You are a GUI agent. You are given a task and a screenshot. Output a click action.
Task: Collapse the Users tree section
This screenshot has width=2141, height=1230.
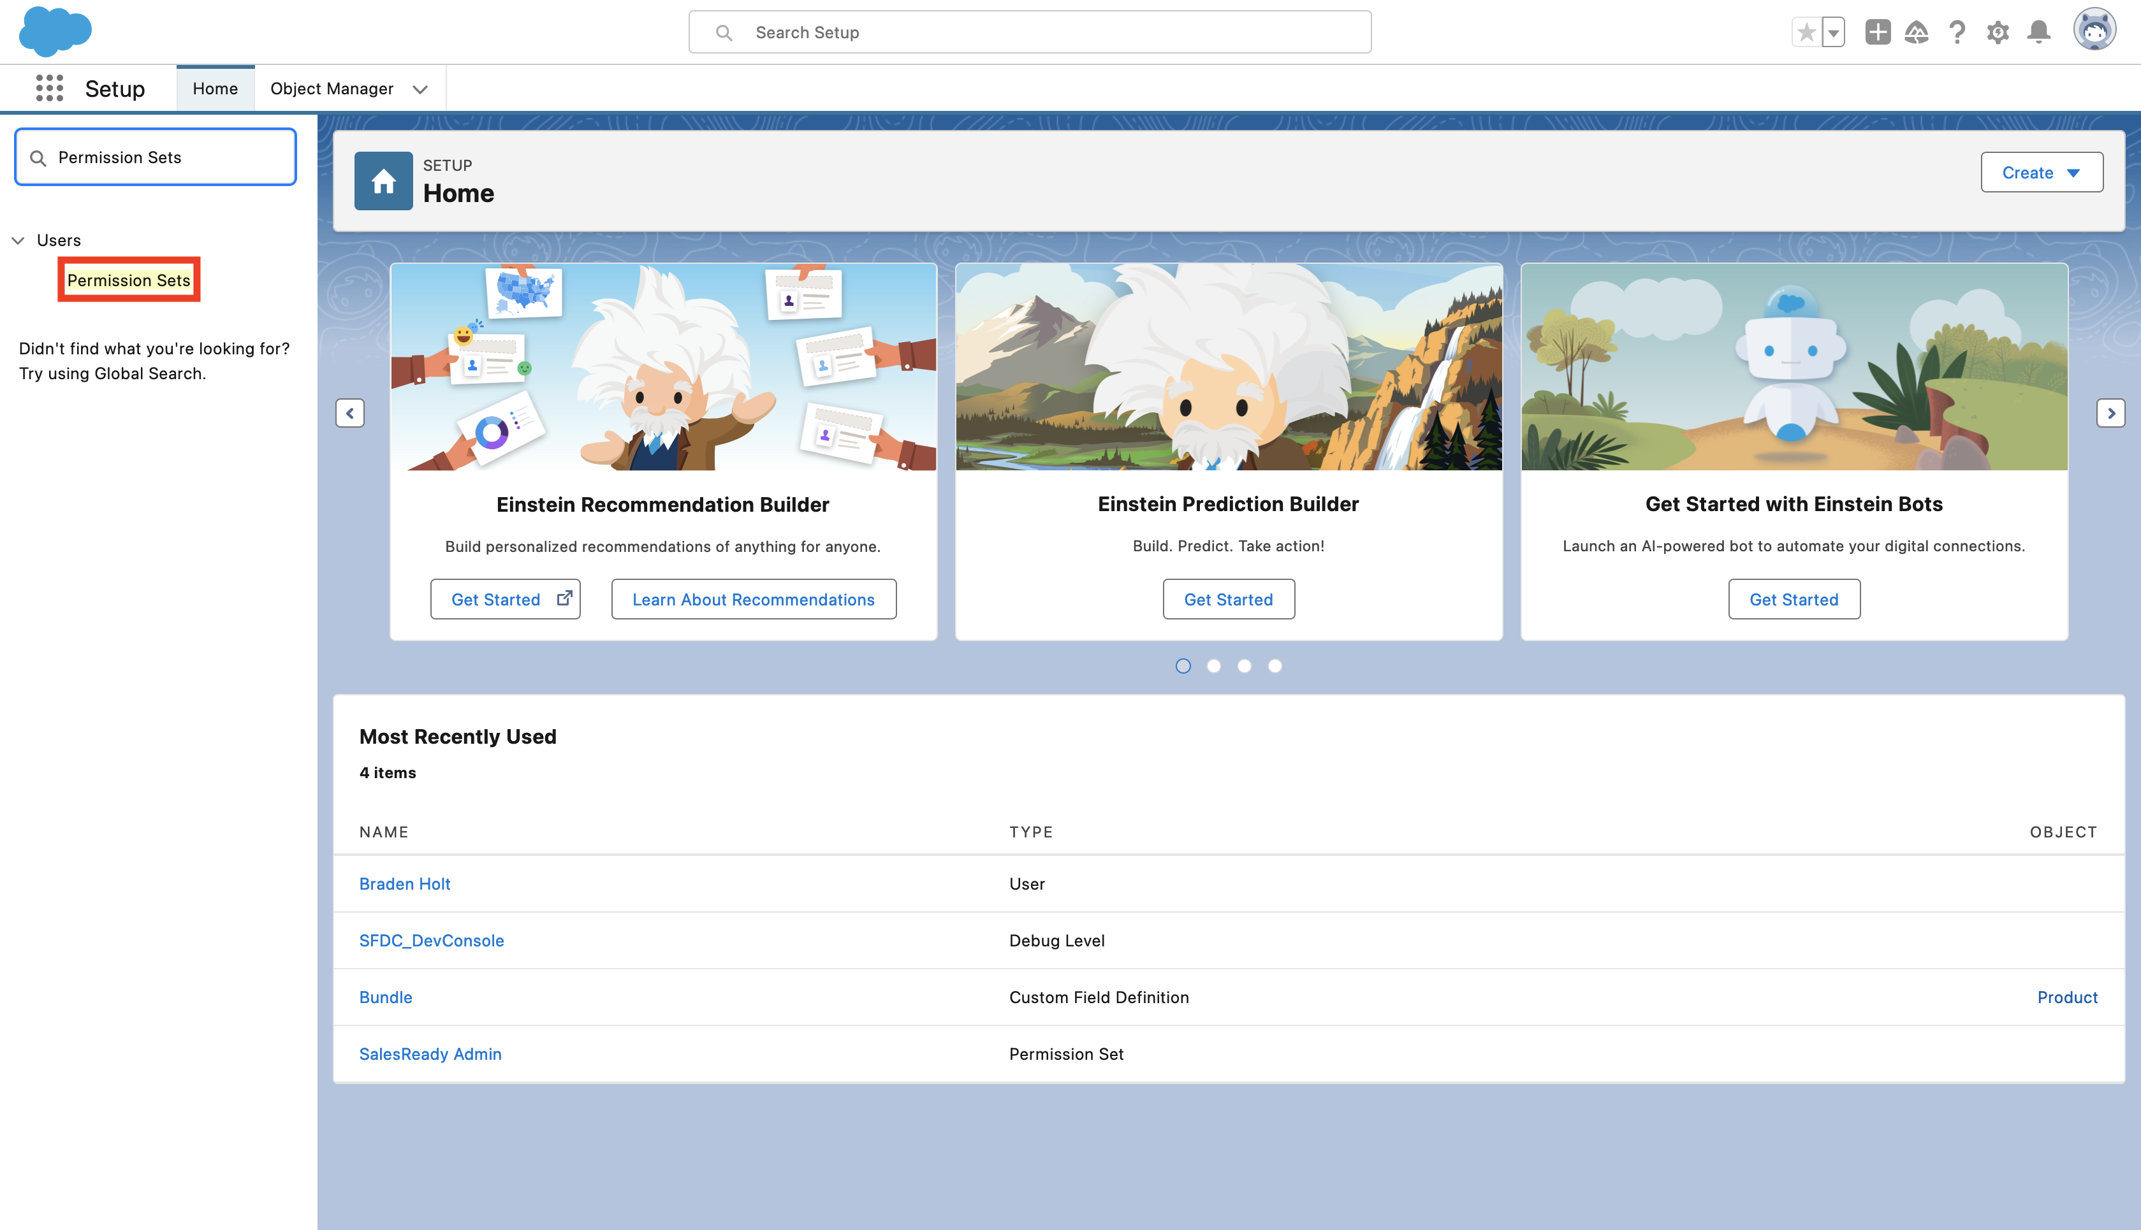click(18, 240)
